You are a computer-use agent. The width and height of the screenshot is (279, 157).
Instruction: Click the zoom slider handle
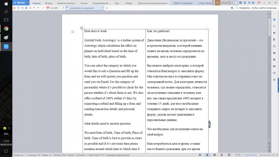pyautogui.click(x=258, y=155)
